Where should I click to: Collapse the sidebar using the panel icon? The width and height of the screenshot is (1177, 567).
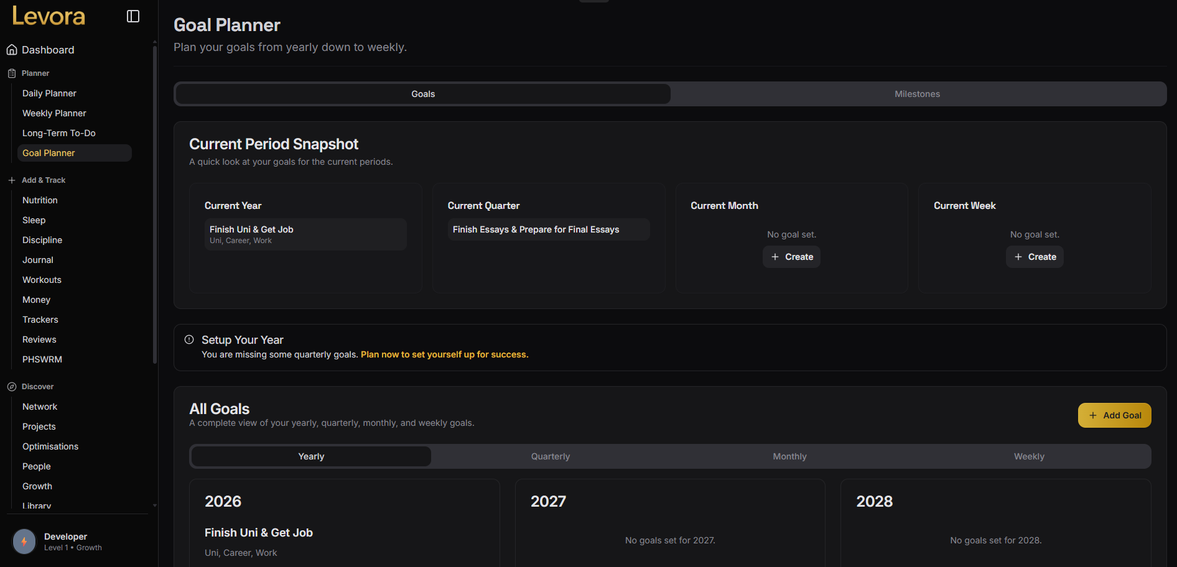coord(133,16)
